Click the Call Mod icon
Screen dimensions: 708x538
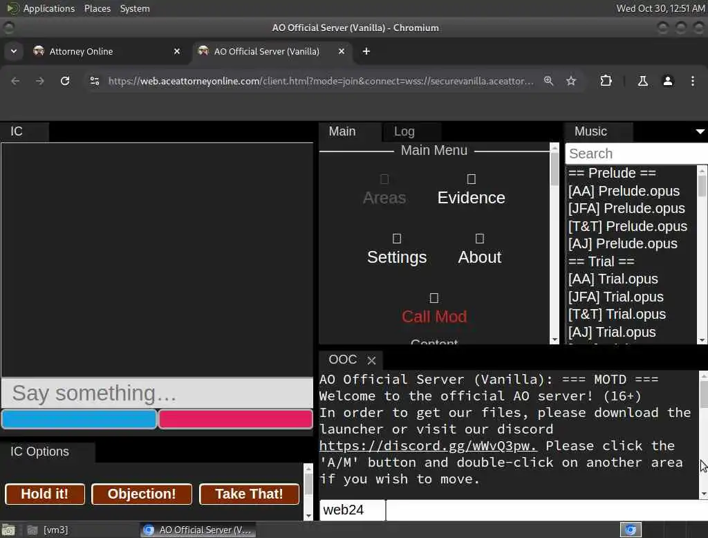coord(434,298)
